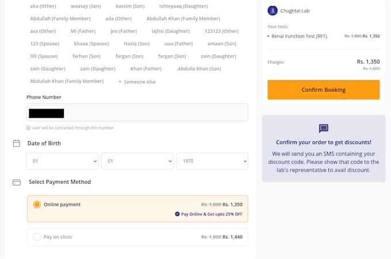Choose patient Khan (Father)

(x=146, y=68)
